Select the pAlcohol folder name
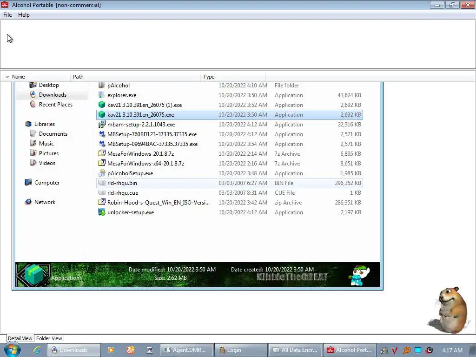The image size is (476, 357). 119,86
